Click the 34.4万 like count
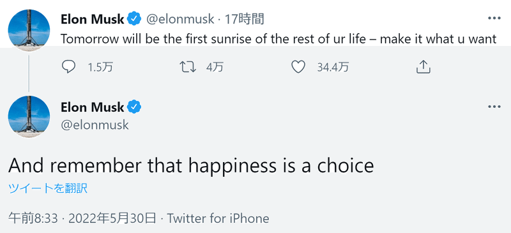 pyautogui.click(x=333, y=68)
